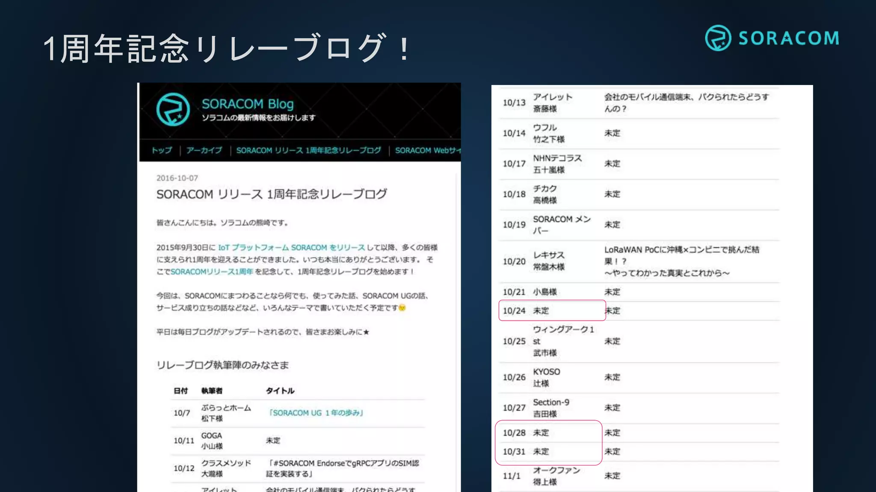Click the NHNテコラス 五十嵐様 author cell

557,164
